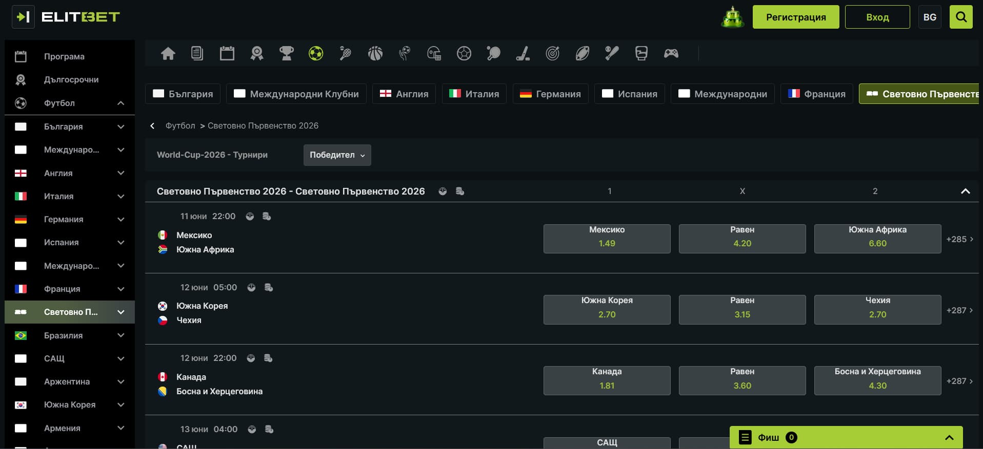Switch to България league tab

click(x=183, y=94)
